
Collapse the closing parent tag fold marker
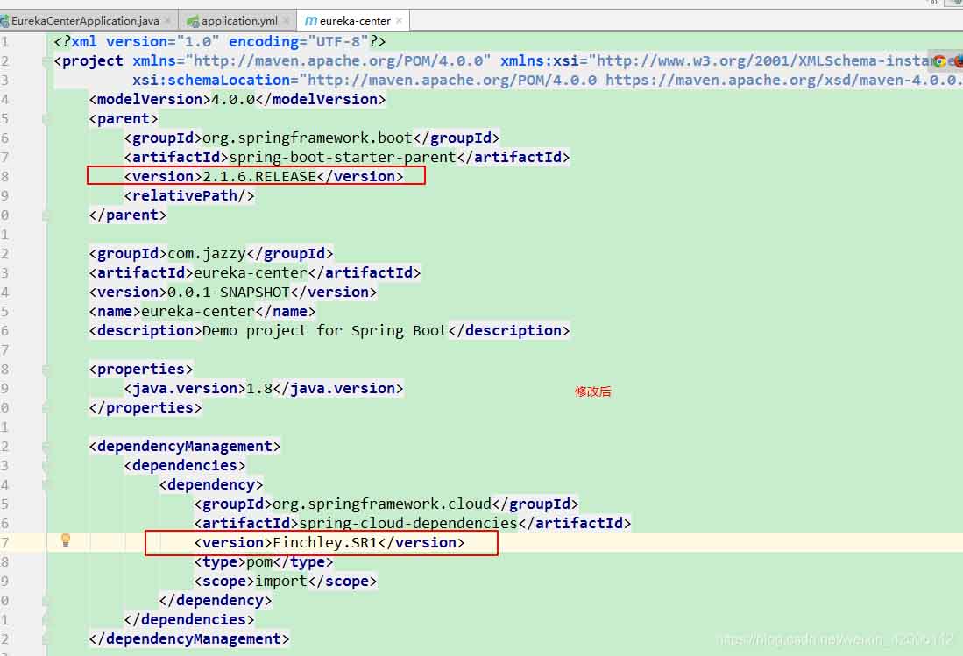[46, 215]
